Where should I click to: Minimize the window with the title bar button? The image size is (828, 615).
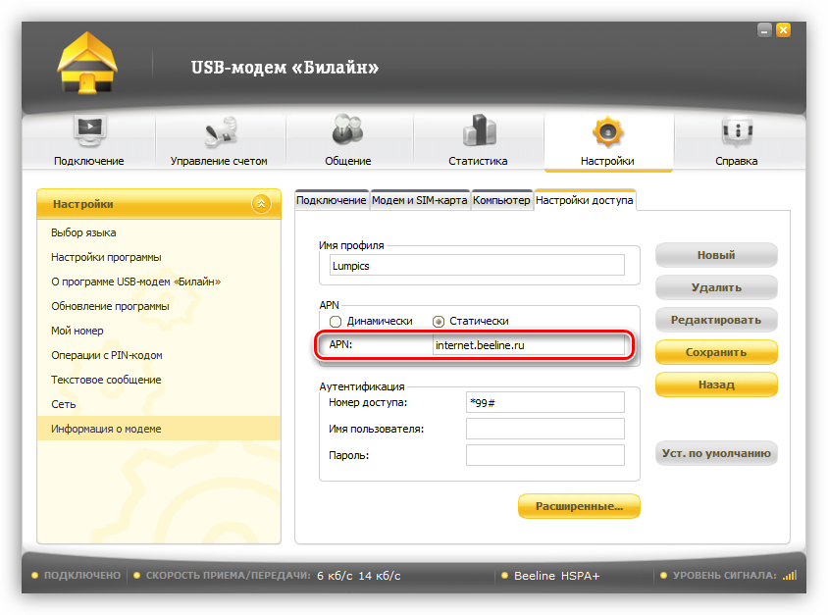click(766, 29)
